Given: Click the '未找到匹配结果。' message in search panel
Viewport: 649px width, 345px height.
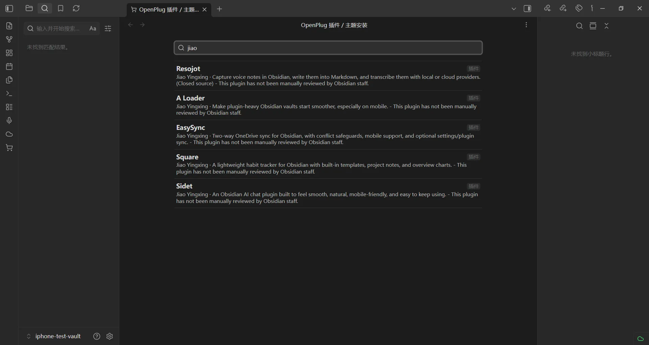Looking at the screenshot, I should (x=49, y=47).
